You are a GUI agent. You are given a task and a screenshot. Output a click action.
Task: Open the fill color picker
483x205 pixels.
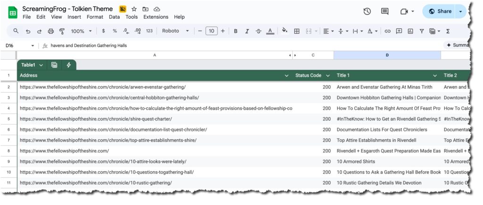point(284,31)
